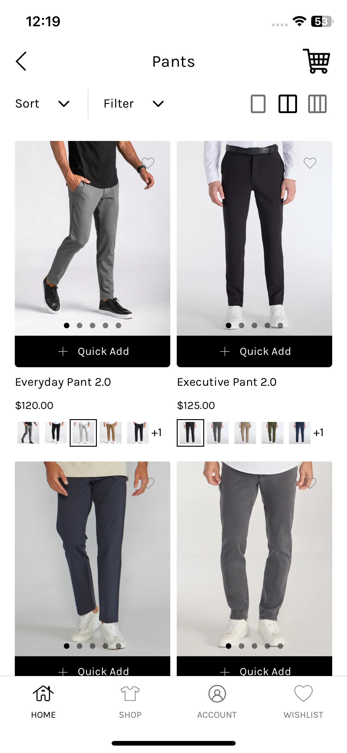The image size is (347, 753).
Task: Show more Everyday Pant colors via +1
Action: [x=157, y=432]
